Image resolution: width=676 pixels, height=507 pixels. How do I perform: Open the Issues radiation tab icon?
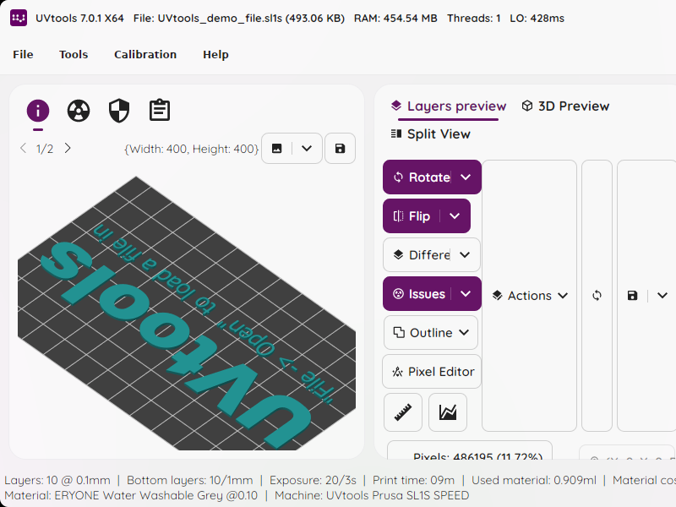click(79, 111)
